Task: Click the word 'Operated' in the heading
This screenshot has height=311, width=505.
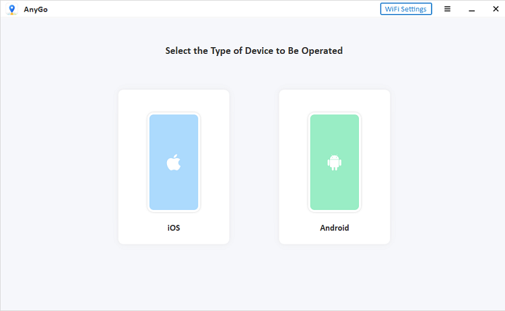Action: pyautogui.click(x=322, y=51)
